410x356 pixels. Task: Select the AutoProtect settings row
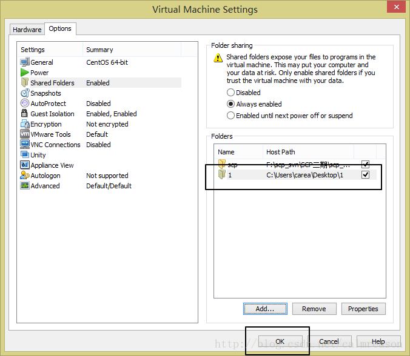101,104
